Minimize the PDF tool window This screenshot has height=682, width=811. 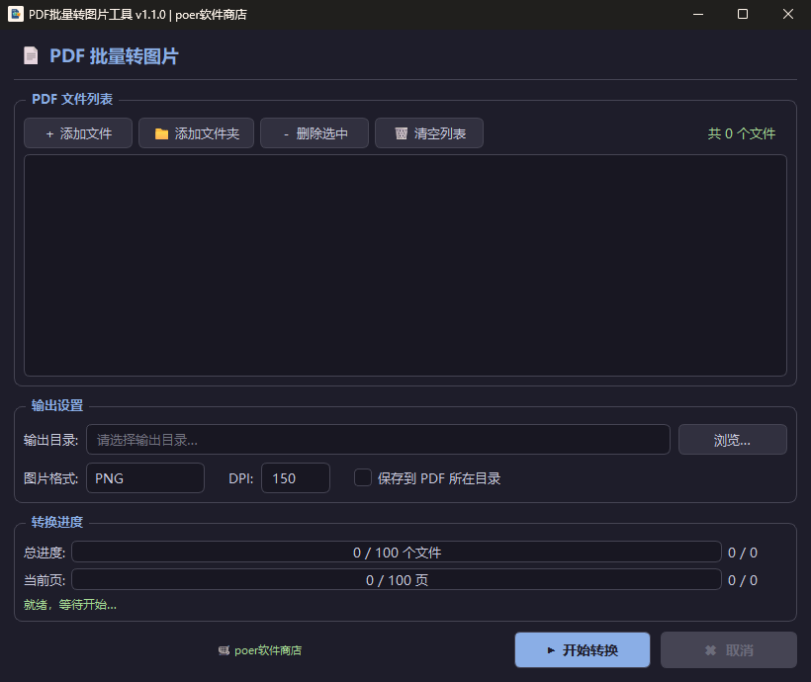698,14
